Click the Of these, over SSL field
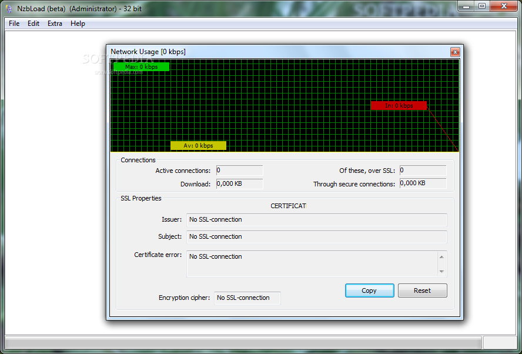 (x=423, y=170)
